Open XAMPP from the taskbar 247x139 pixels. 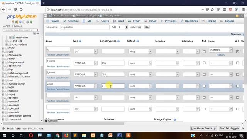pos(93,136)
